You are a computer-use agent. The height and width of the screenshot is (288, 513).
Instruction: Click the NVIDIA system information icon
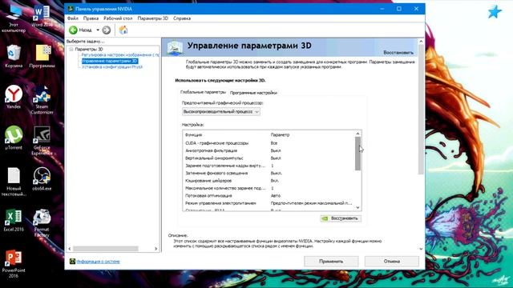[x=72, y=262]
